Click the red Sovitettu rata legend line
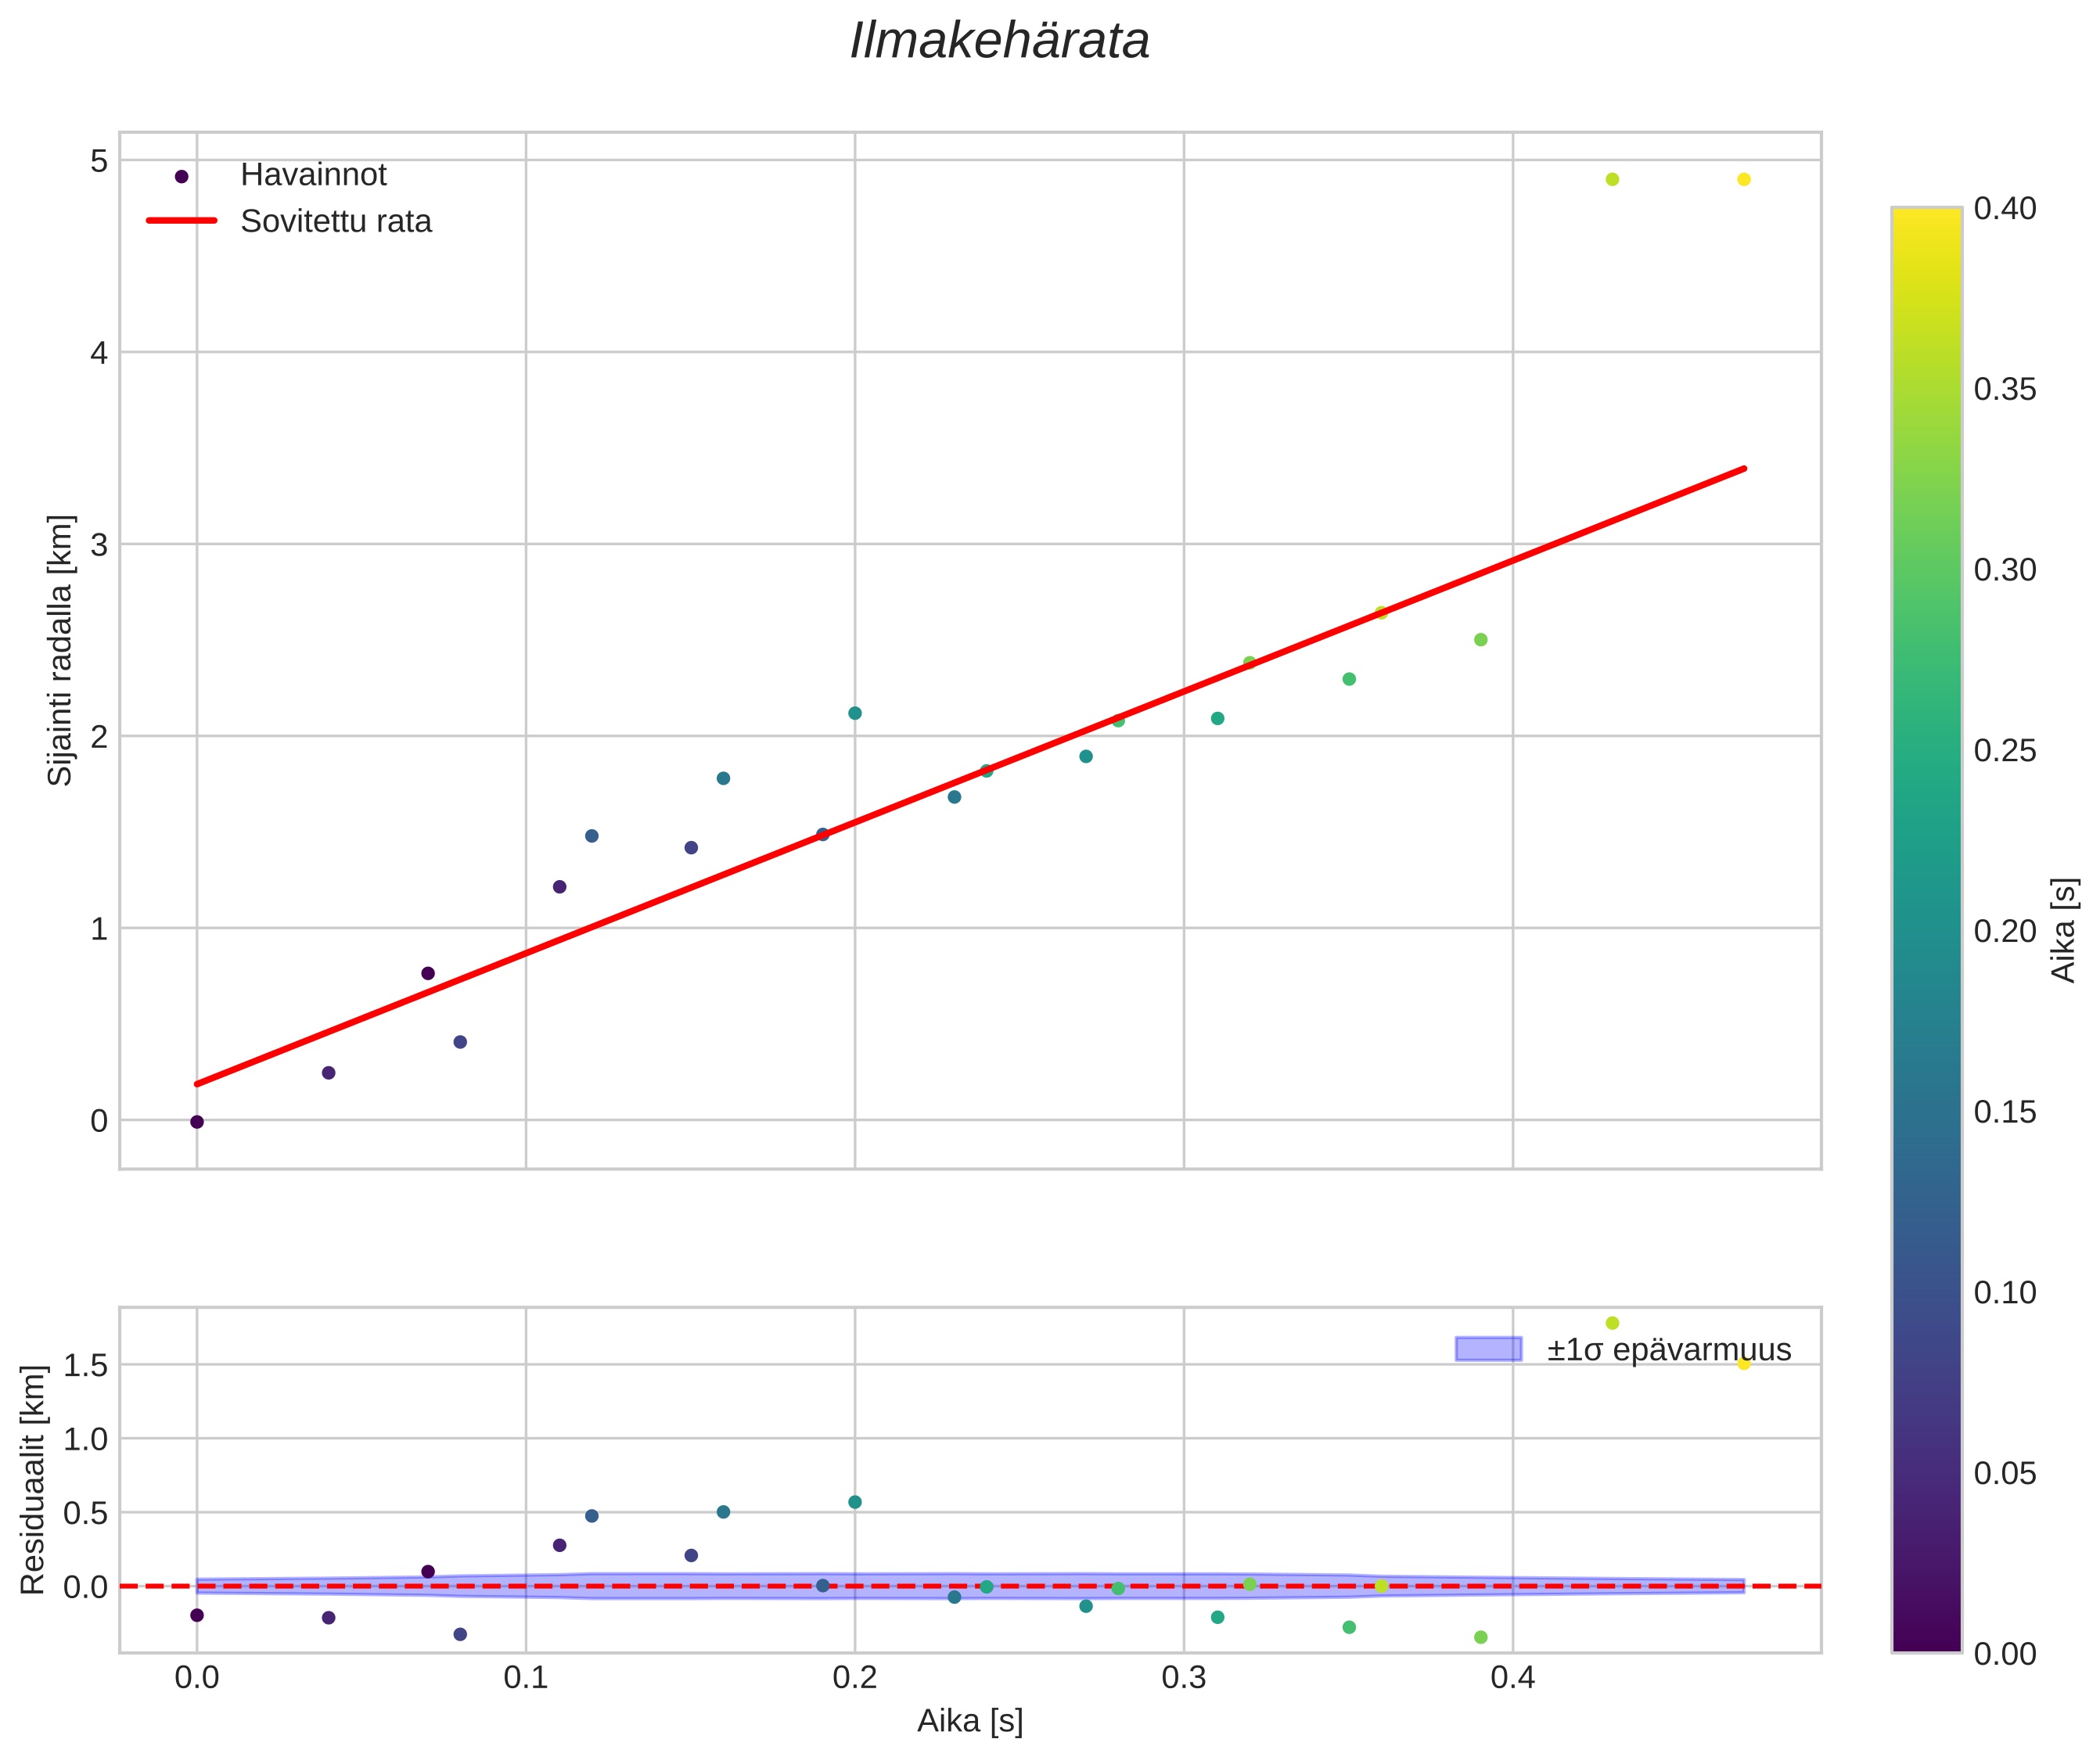This screenshot has width=2100, height=1757. pos(181,221)
